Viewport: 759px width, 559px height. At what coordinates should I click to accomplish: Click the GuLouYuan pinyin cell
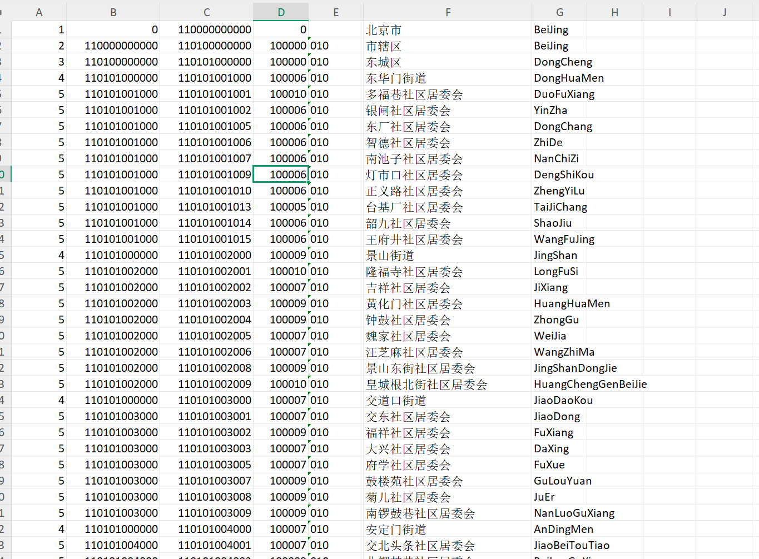point(559,481)
